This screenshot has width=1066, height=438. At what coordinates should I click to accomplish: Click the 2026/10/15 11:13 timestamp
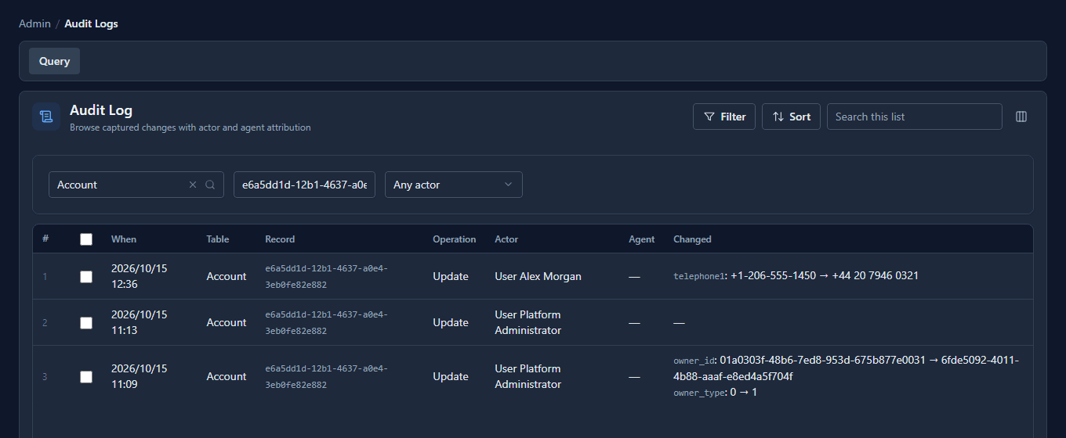coord(140,322)
